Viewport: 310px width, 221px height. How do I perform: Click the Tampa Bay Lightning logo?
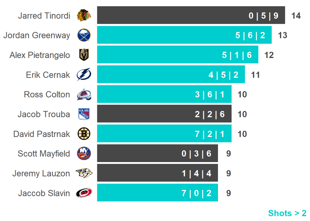(84, 75)
